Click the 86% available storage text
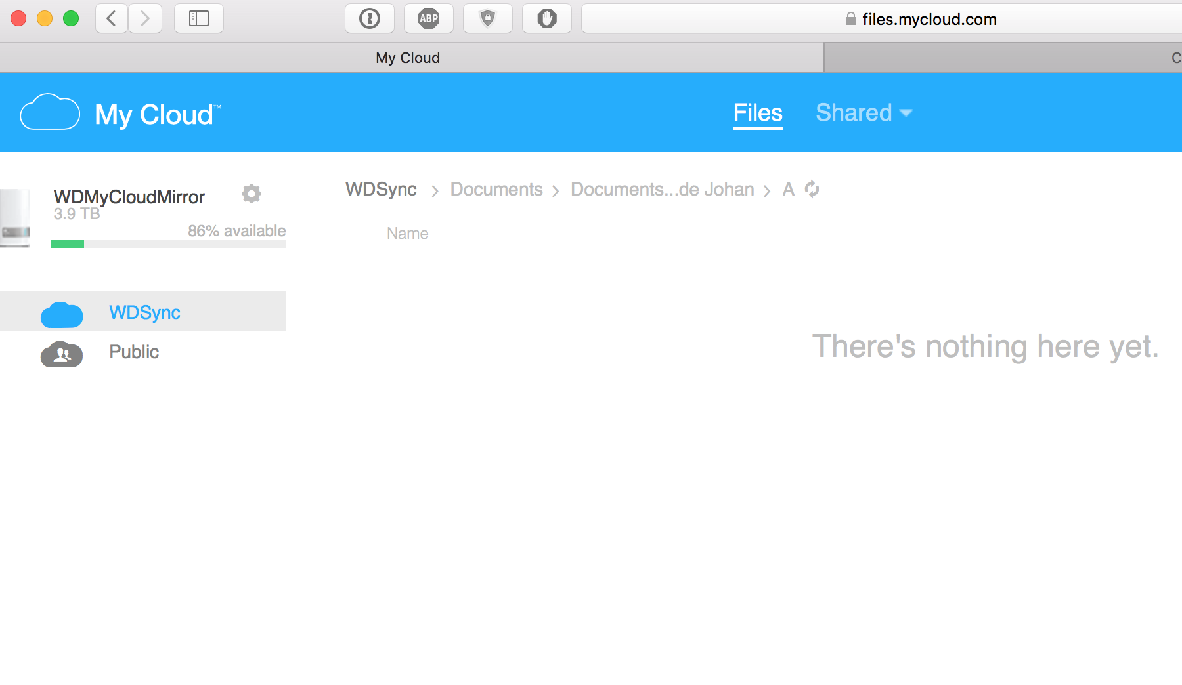 237,231
